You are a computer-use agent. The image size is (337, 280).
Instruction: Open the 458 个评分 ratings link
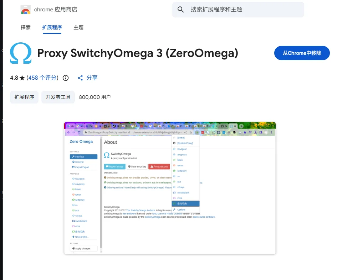[42, 78]
